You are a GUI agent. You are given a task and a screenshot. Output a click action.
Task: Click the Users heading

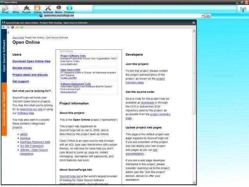pyautogui.click(x=17, y=55)
